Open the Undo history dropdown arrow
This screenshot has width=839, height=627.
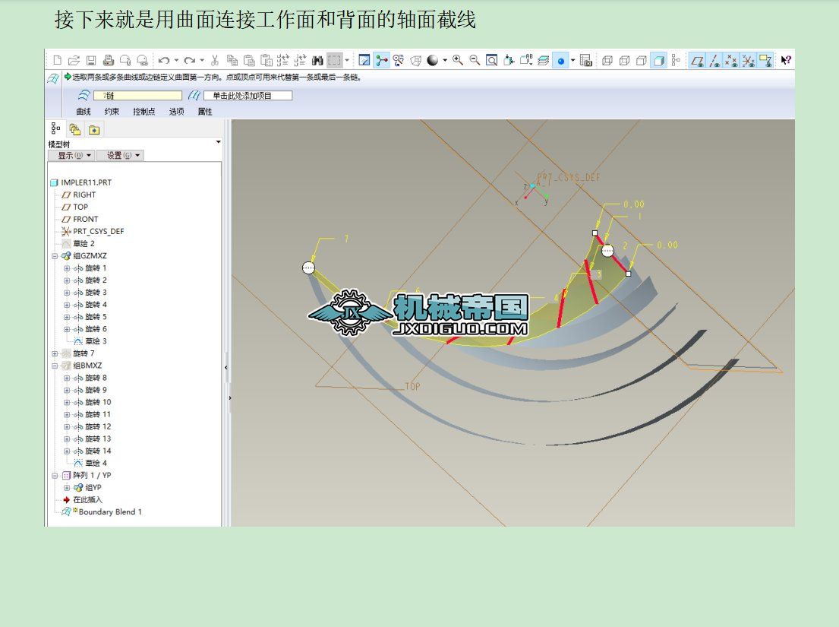click(x=176, y=61)
